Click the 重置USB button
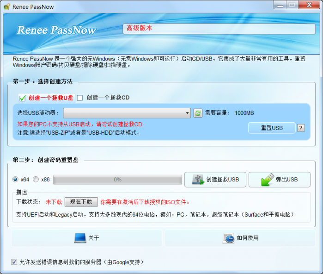Viewport: 323px width, 274px height. pyautogui.click(x=272, y=128)
